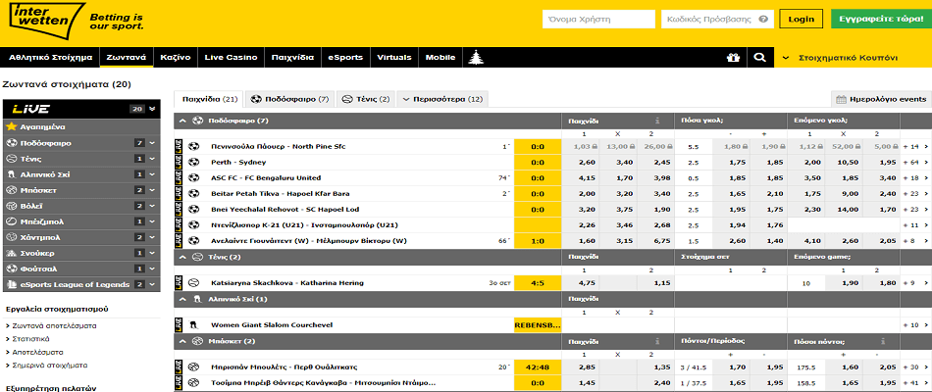Click calendar icon on Ημερολόγιο events
The width and height of the screenshot is (932, 392).
(x=841, y=99)
